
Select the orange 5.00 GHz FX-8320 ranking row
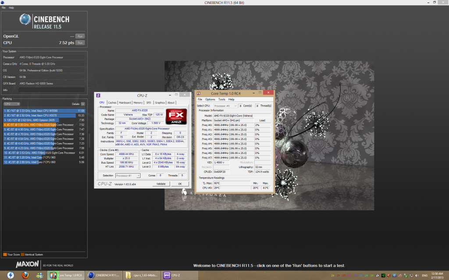coord(44,125)
